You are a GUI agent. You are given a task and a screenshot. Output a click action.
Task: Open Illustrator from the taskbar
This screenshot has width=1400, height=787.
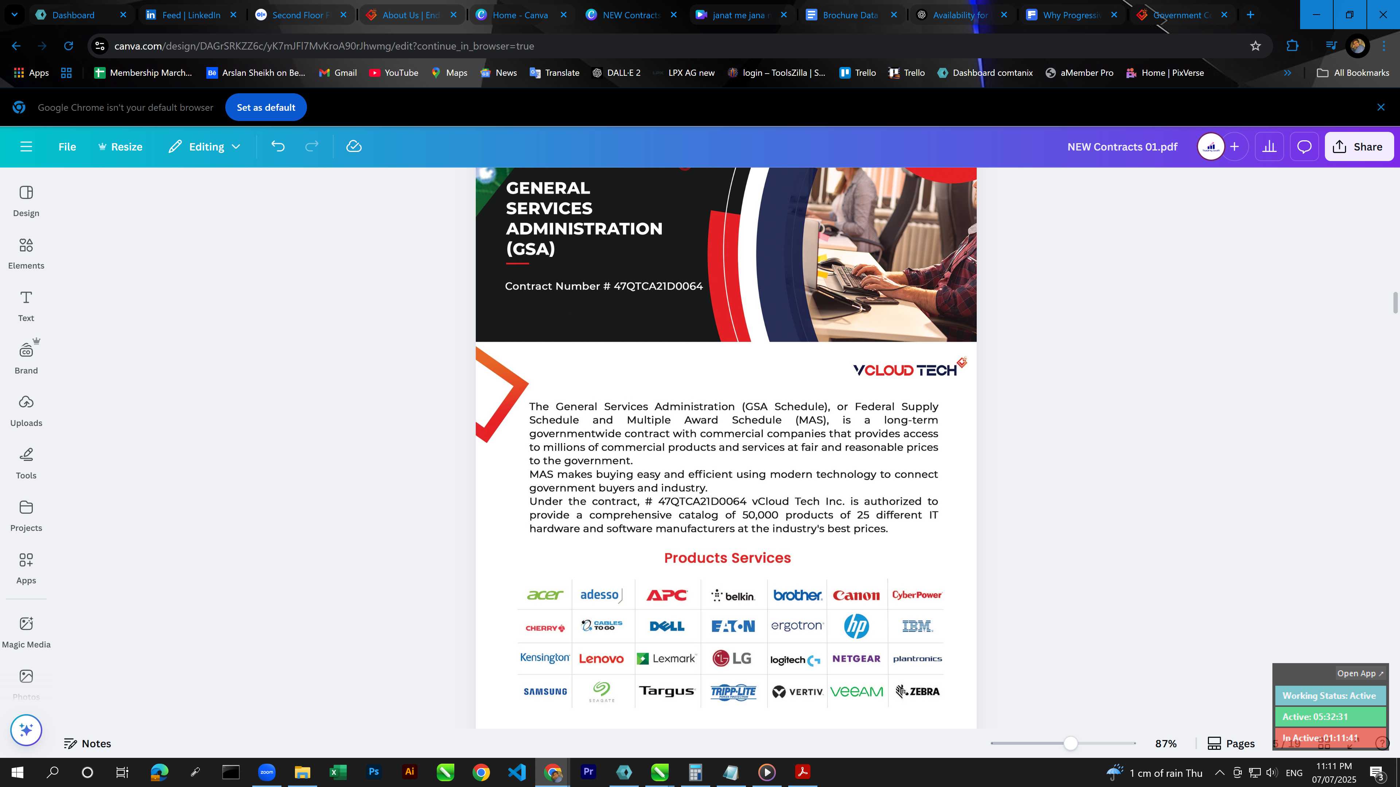point(409,772)
